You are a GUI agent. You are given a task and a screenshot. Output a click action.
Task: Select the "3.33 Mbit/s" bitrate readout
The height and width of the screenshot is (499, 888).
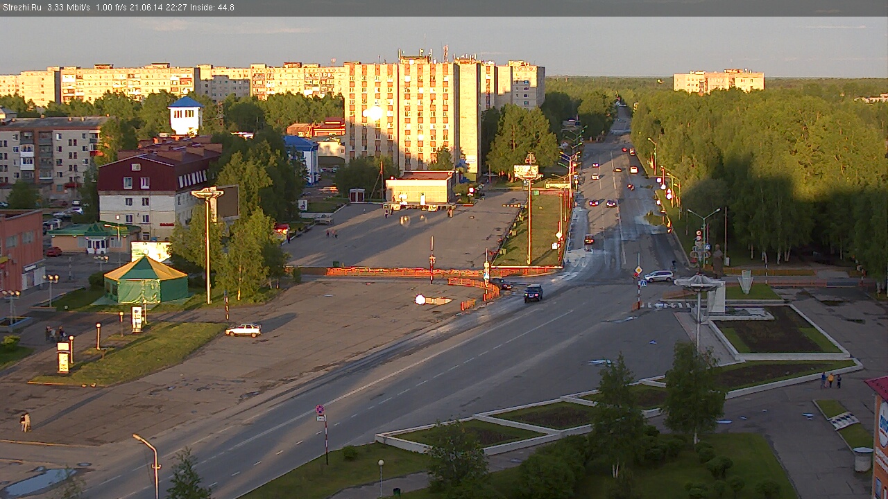[x=69, y=8]
